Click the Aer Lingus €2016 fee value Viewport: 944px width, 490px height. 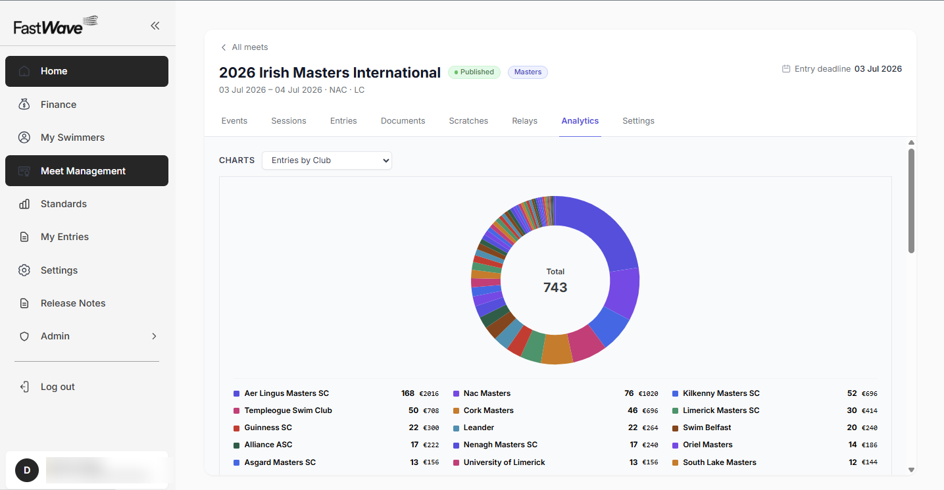[x=429, y=394]
